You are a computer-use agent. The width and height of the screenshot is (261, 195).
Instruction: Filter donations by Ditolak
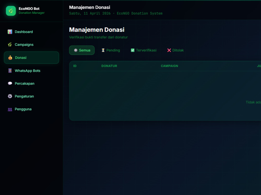click(x=175, y=50)
